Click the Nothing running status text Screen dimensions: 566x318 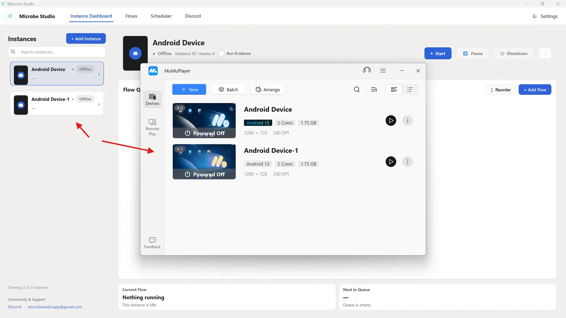(x=143, y=297)
